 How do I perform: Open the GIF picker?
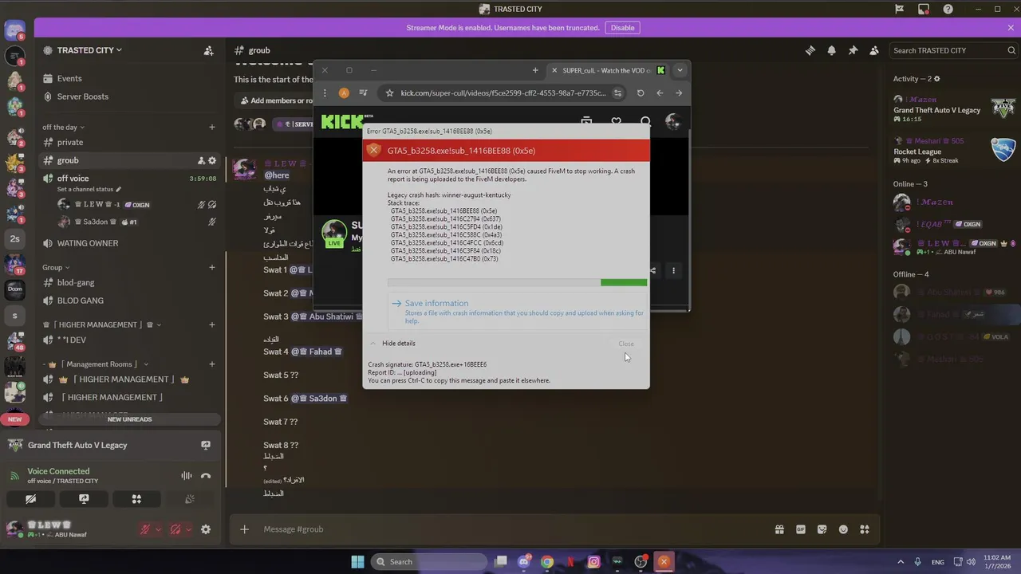coord(801,529)
